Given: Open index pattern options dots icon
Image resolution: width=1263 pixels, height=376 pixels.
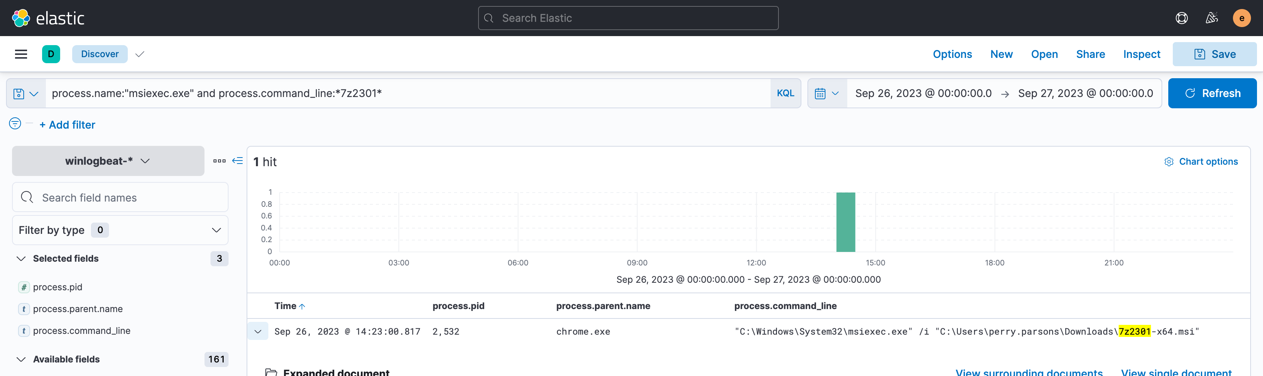Looking at the screenshot, I should tap(219, 161).
